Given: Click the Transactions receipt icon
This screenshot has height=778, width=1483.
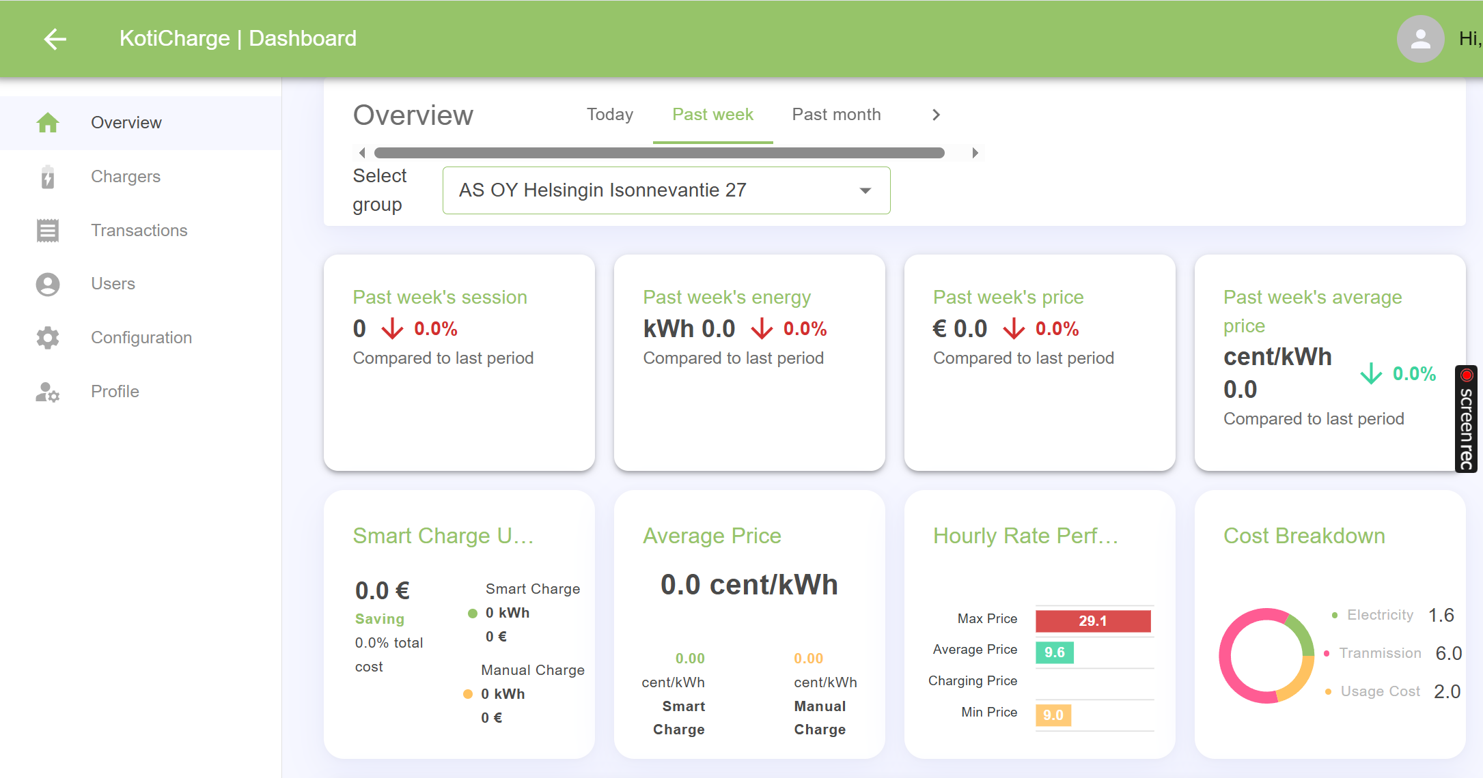Looking at the screenshot, I should pos(48,231).
